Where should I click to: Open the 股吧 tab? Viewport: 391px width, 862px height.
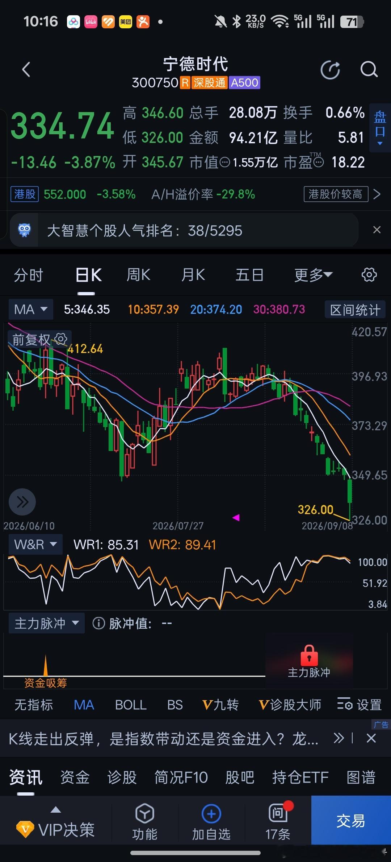240,777
